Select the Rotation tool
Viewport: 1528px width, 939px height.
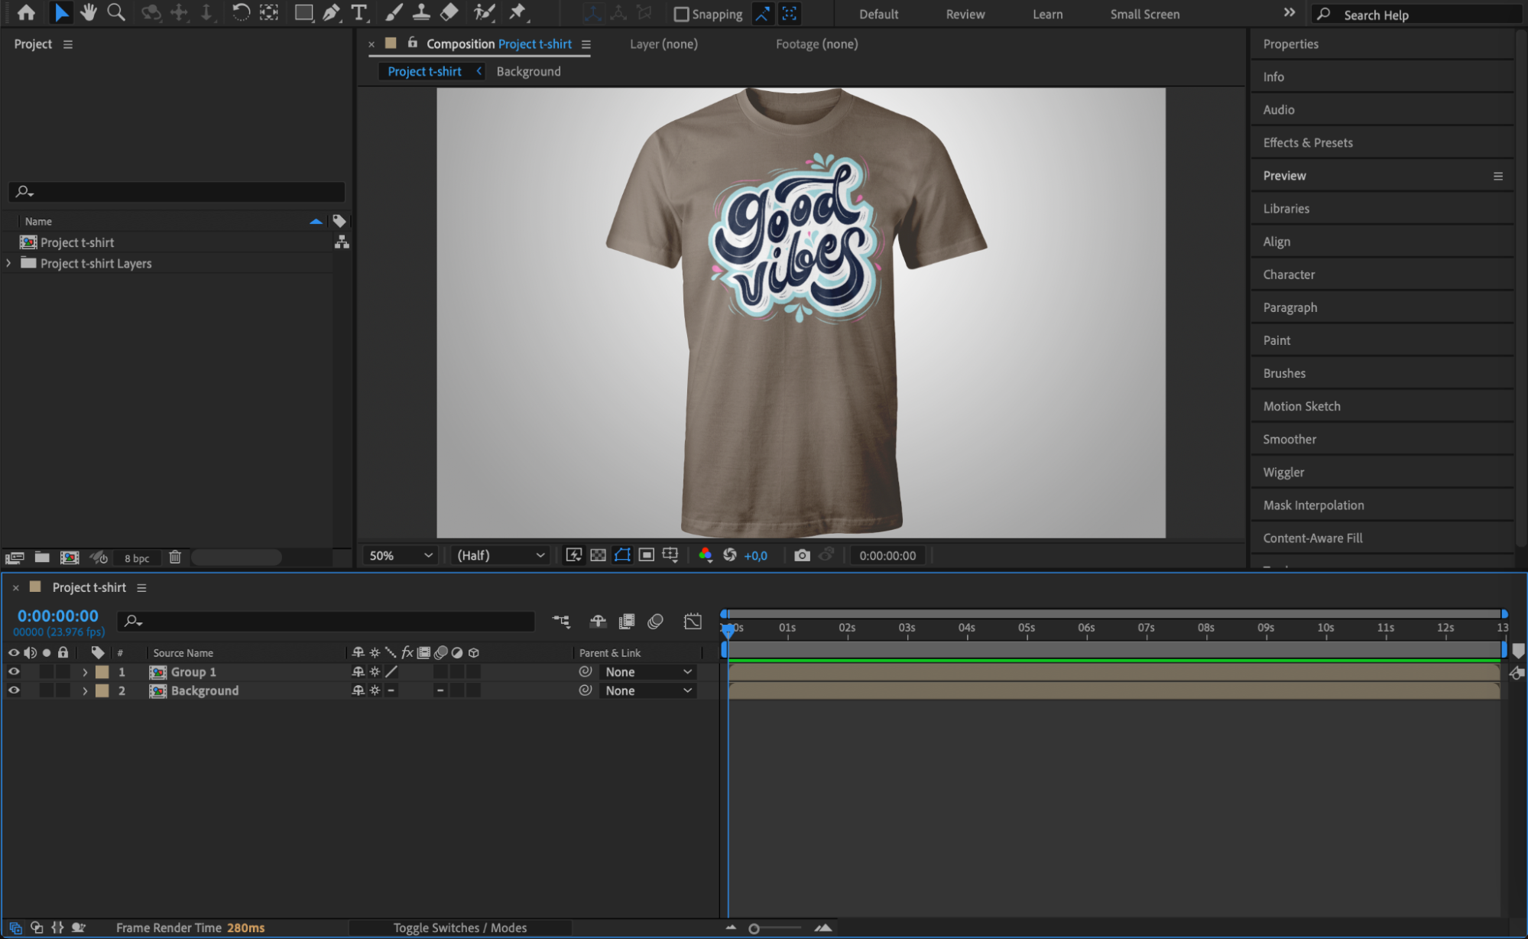pyautogui.click(x=241, y=12)
